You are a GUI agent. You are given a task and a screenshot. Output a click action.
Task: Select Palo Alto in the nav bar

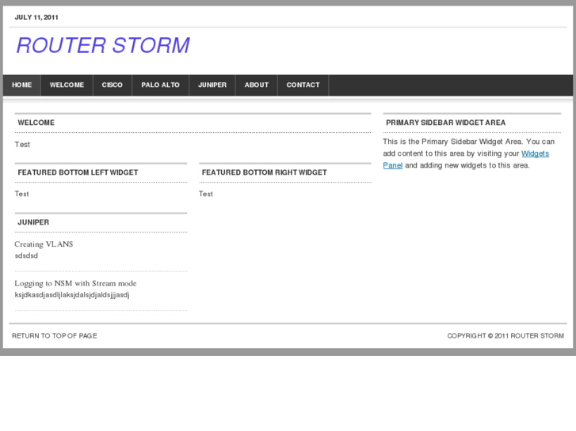tap(161, 85)
